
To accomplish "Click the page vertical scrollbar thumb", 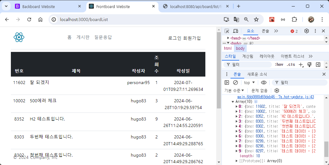I will pos(219,70).
